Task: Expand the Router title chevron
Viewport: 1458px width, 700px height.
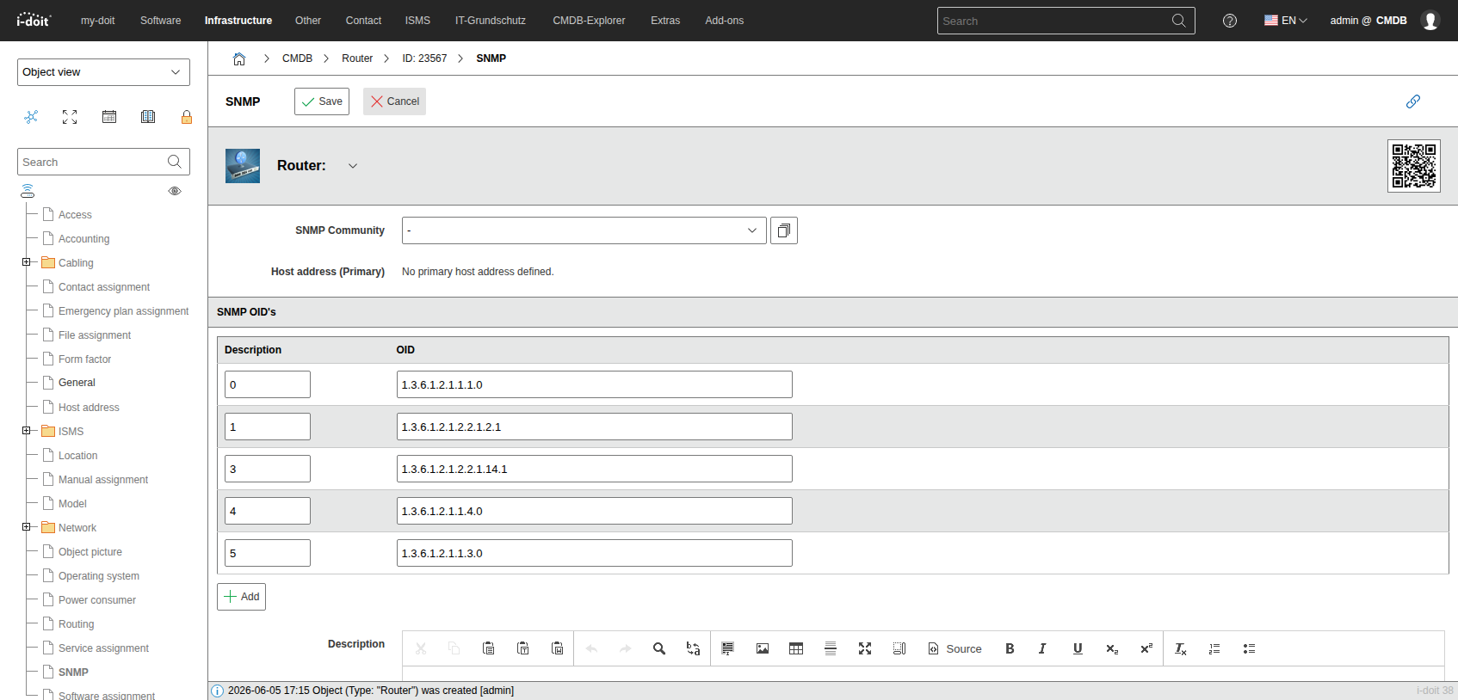Action: tap(353, 166)
